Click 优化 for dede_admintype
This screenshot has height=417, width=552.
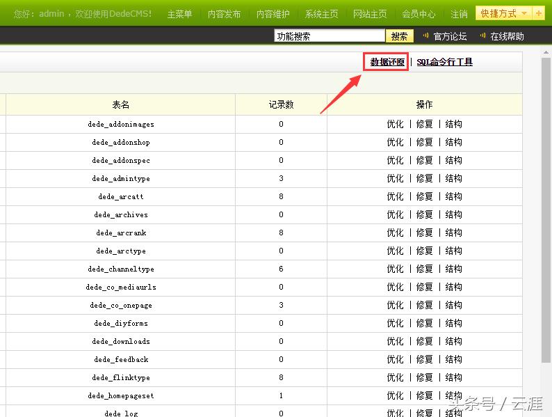click(395, 178)
